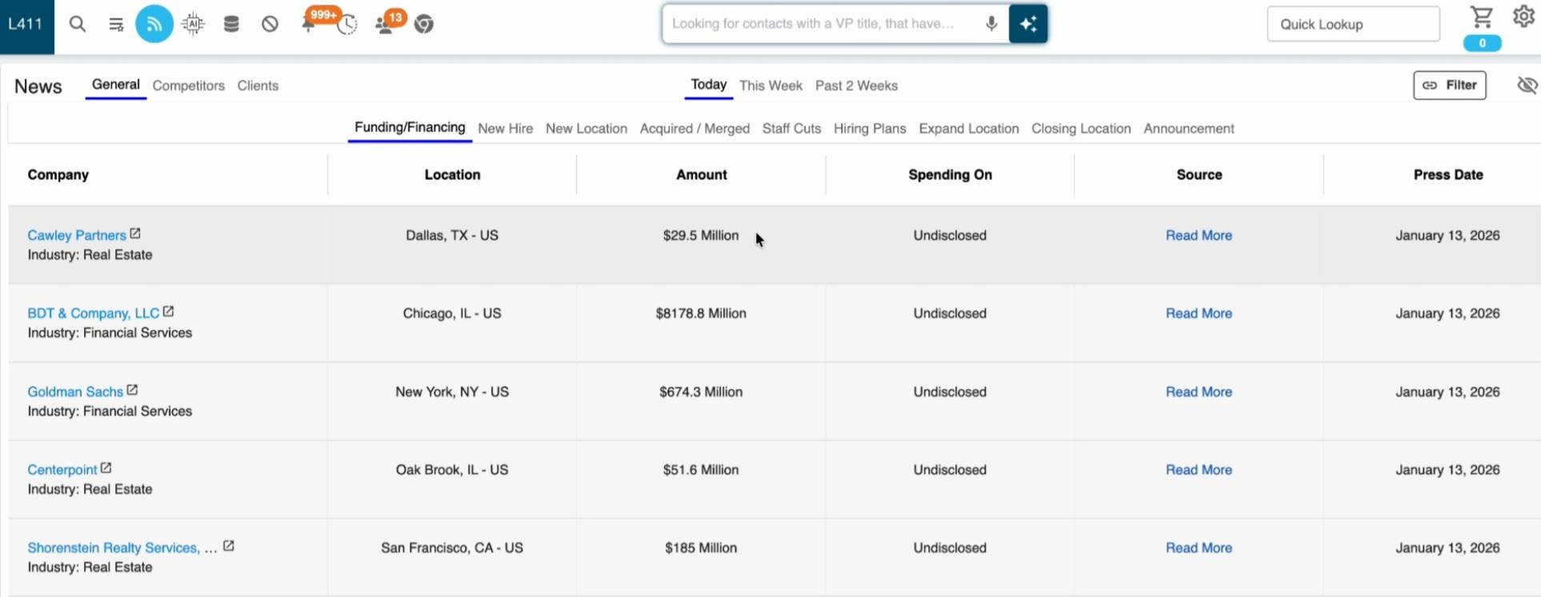Click the Amount column header

coord(702,174)
